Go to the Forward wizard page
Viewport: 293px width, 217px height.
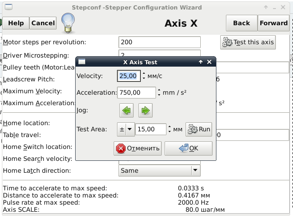click(273, 23)
